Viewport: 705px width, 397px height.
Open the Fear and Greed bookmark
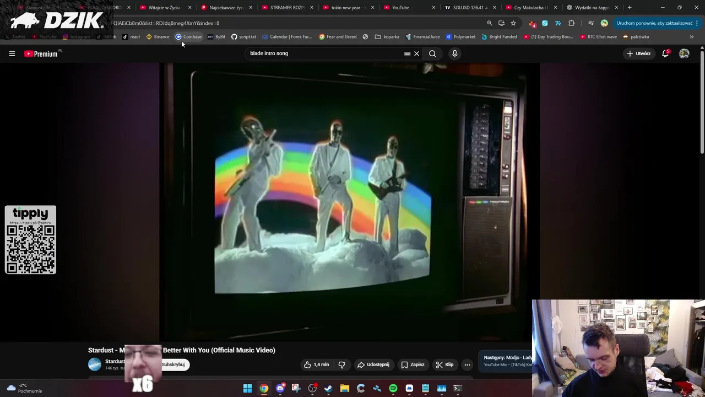[338, 37]
